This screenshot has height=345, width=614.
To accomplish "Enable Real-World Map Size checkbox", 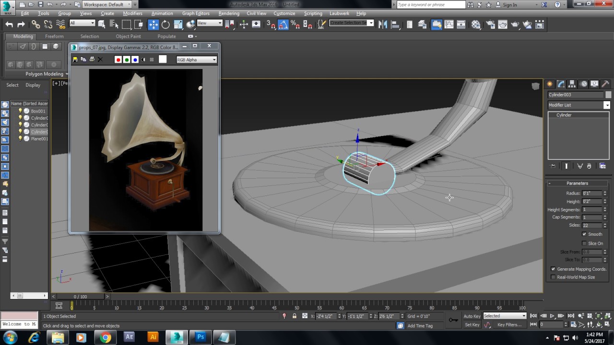I will pos(553,277).
